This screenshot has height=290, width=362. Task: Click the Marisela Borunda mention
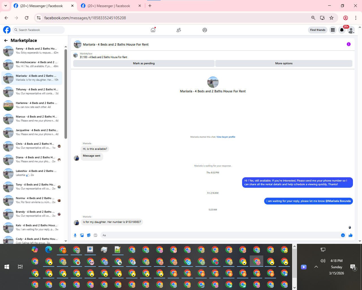point(338,201)
